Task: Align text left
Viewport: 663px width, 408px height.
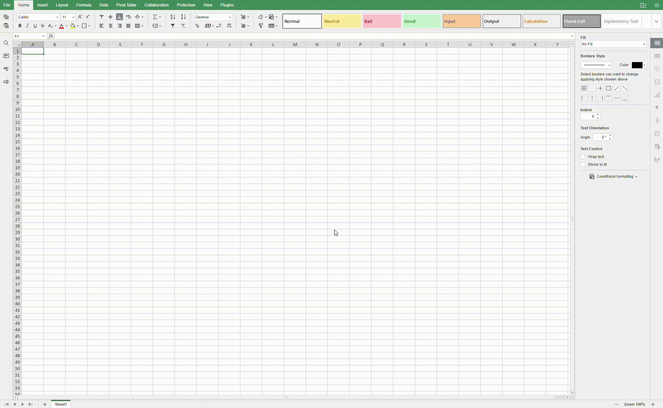Action: coord(101,26)
